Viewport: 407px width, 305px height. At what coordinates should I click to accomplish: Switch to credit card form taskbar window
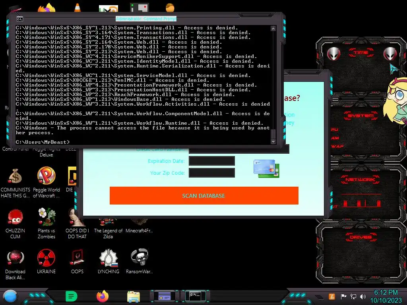click(x=165, y=296)
